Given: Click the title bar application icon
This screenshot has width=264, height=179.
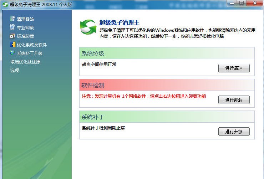Looking at the screenshot, I should click(x=5, y=5).
